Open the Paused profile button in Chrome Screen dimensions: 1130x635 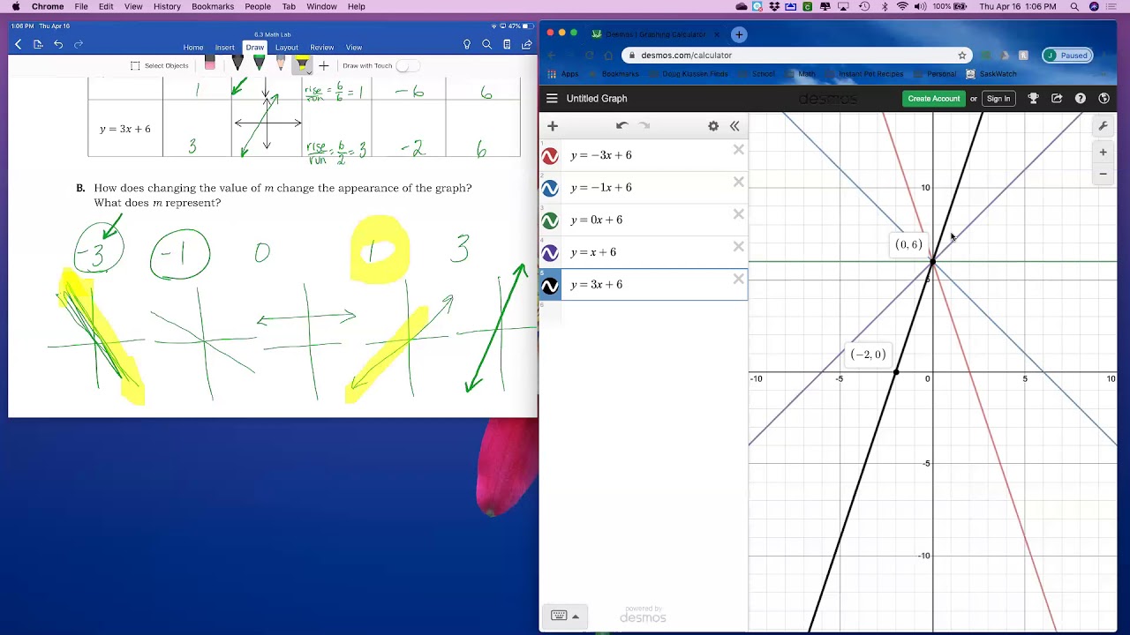pyautogui.click(x=1067, y=55)
